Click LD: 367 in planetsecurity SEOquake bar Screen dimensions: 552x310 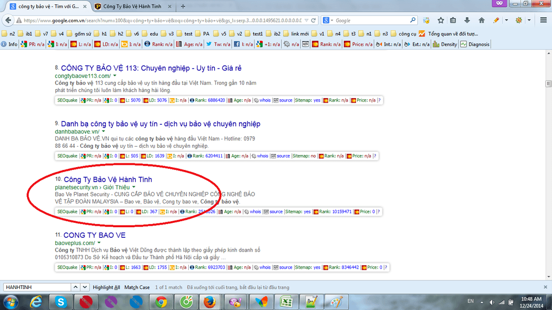(x=150, y=211)
